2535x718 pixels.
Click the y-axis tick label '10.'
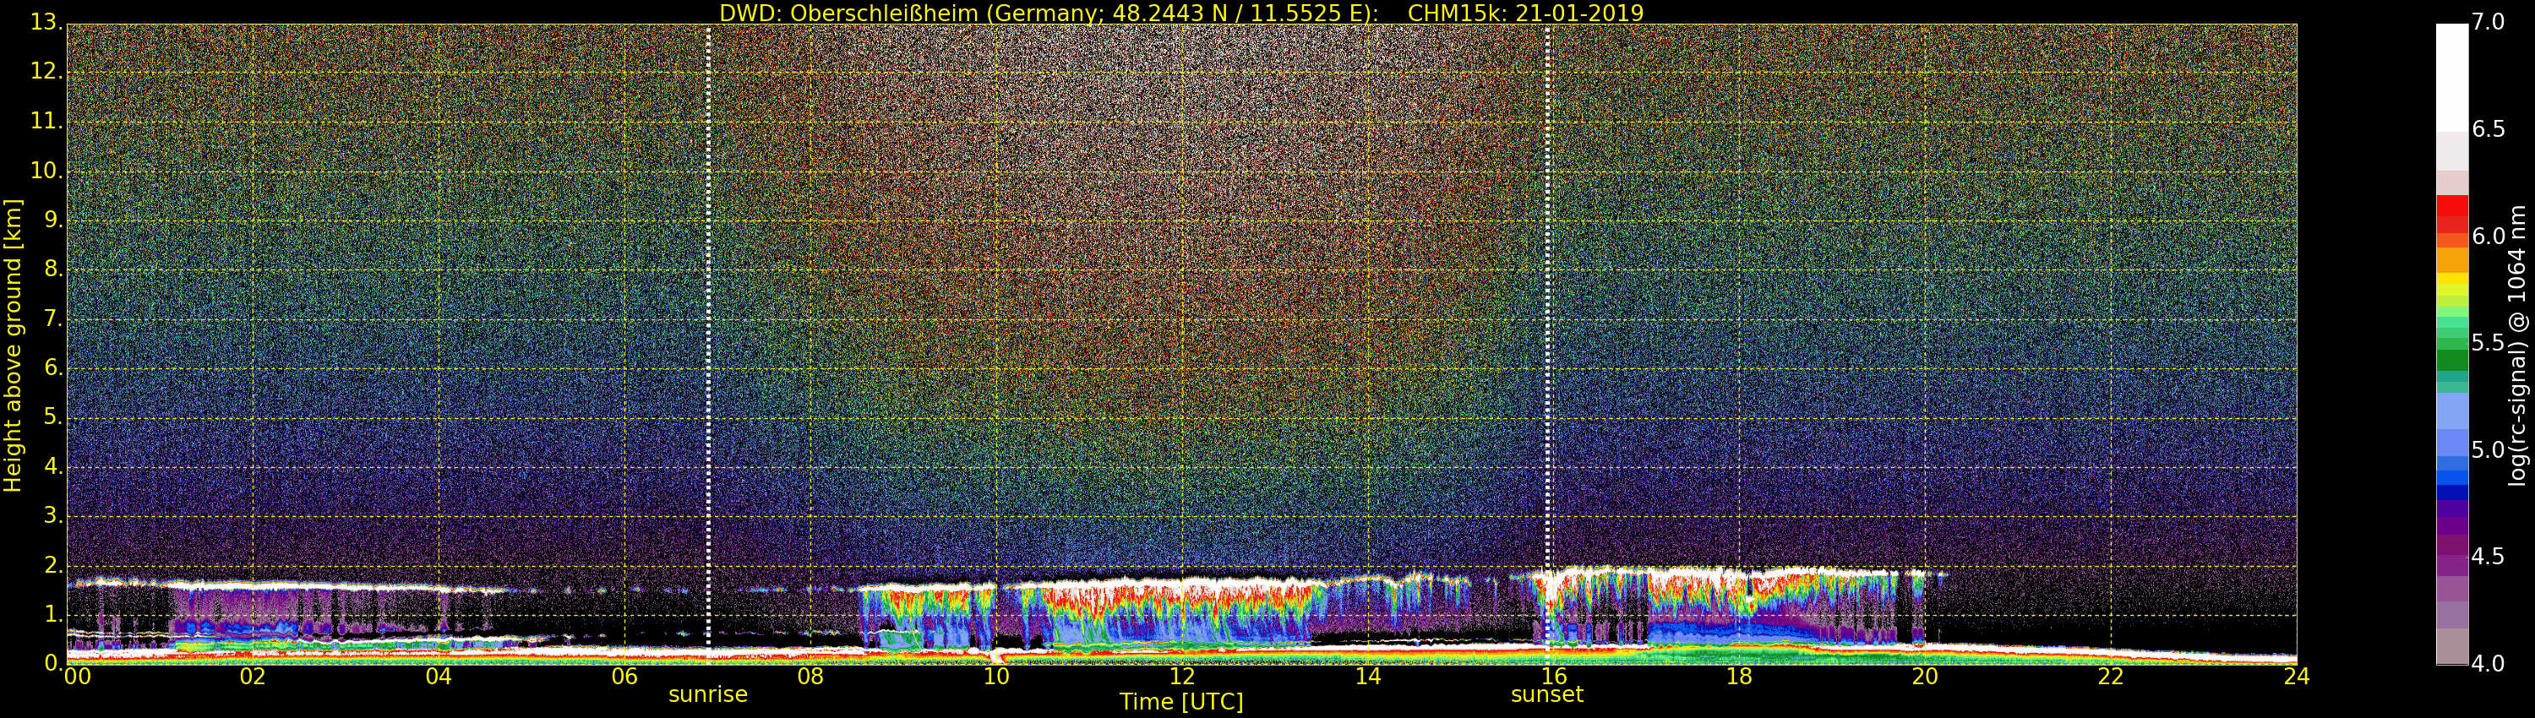(x=46, y=171)
